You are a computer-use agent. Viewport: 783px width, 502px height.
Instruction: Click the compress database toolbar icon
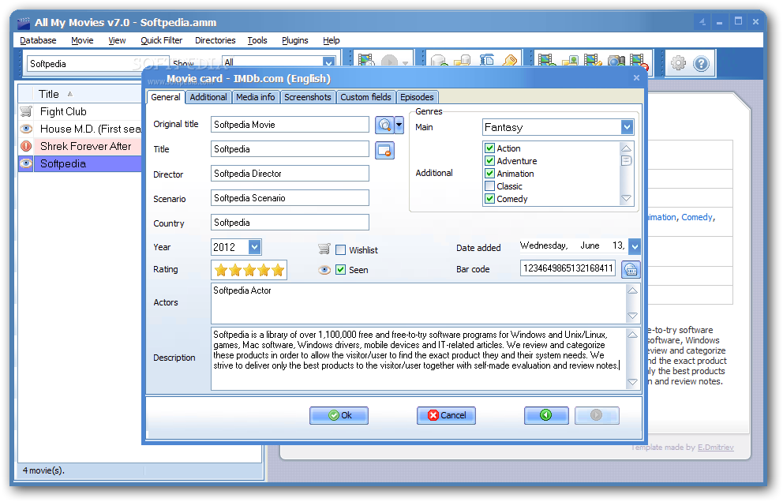(487, 62)
